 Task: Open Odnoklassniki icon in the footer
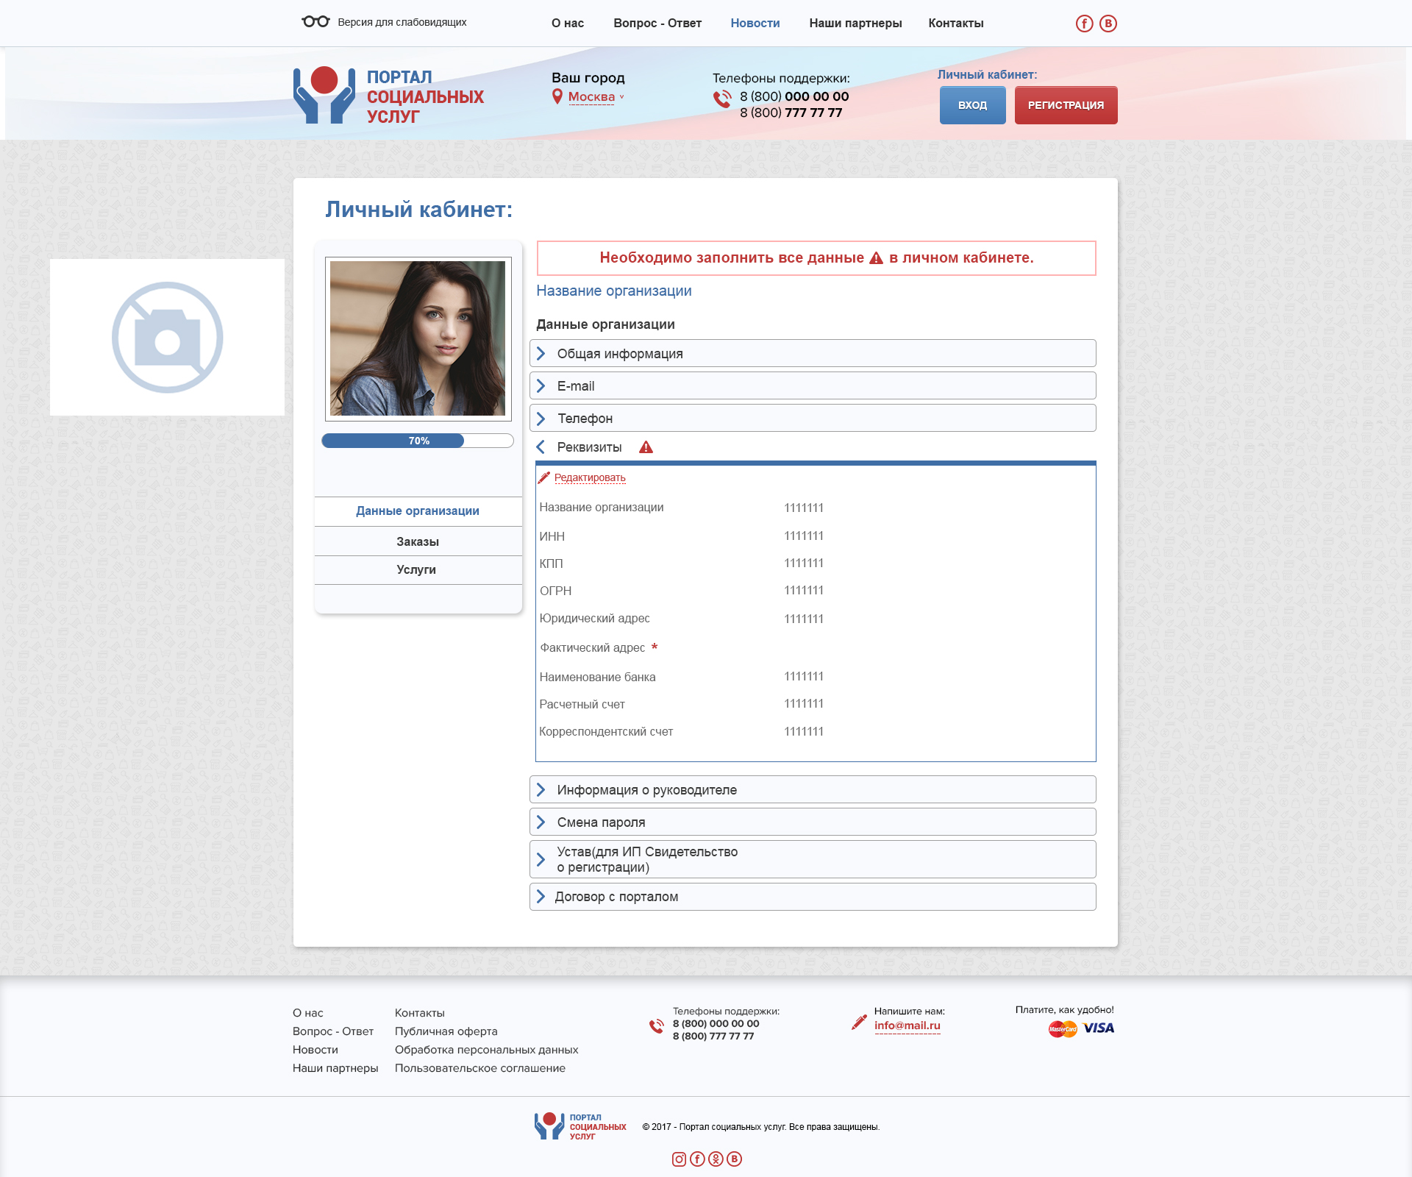(x=716, y=1159)
